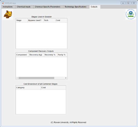138x127 pixels.
Task: Click the Stages Used in Solution title
Action: [41, 17]
